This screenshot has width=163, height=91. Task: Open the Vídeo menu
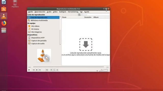click(55, 12)
